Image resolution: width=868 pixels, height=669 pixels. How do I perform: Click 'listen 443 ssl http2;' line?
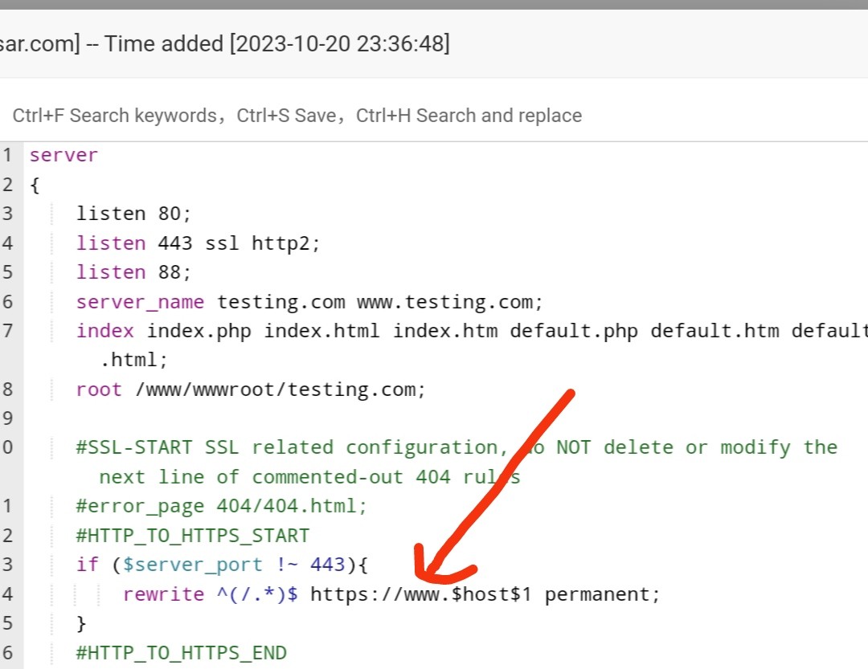tap(199, 243)
